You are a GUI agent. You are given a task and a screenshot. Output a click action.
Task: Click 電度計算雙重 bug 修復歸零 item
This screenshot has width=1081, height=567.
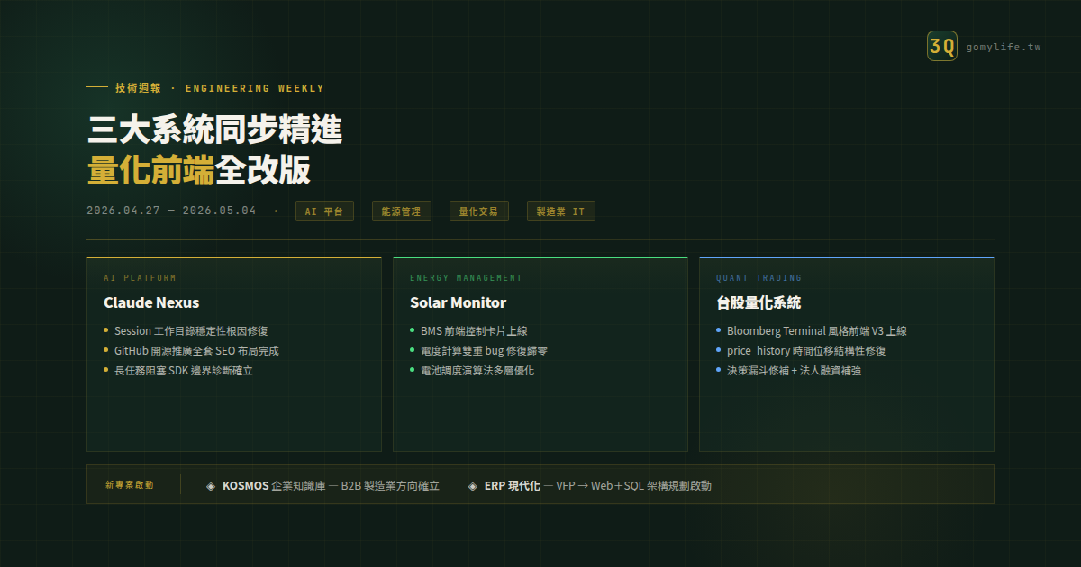click(485, 351)
